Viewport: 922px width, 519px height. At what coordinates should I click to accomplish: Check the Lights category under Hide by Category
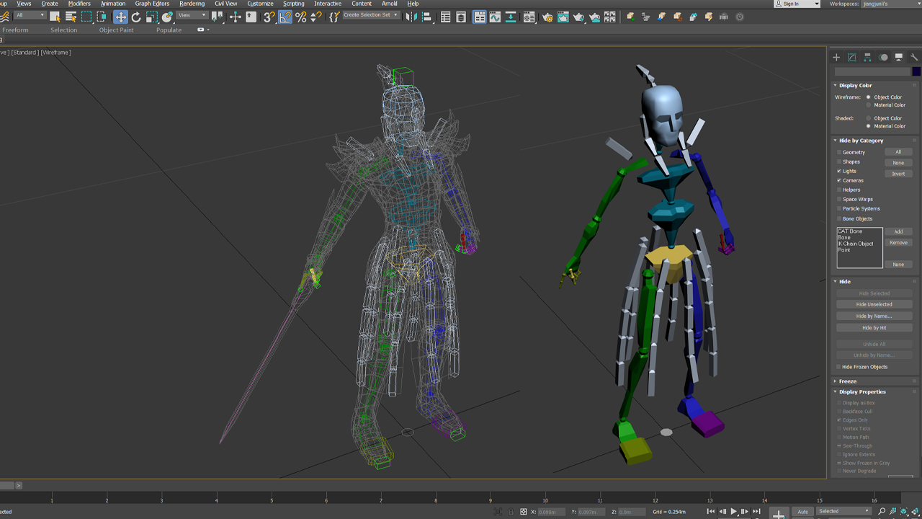(x=838, y=171)
